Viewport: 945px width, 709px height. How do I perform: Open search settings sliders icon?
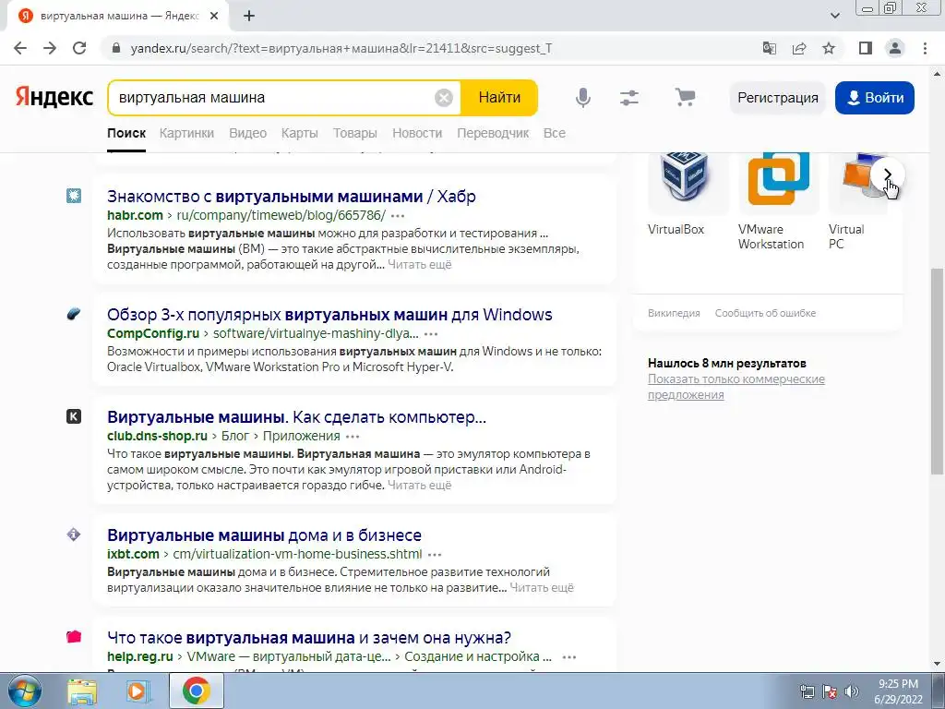click(x=629, y=98)
